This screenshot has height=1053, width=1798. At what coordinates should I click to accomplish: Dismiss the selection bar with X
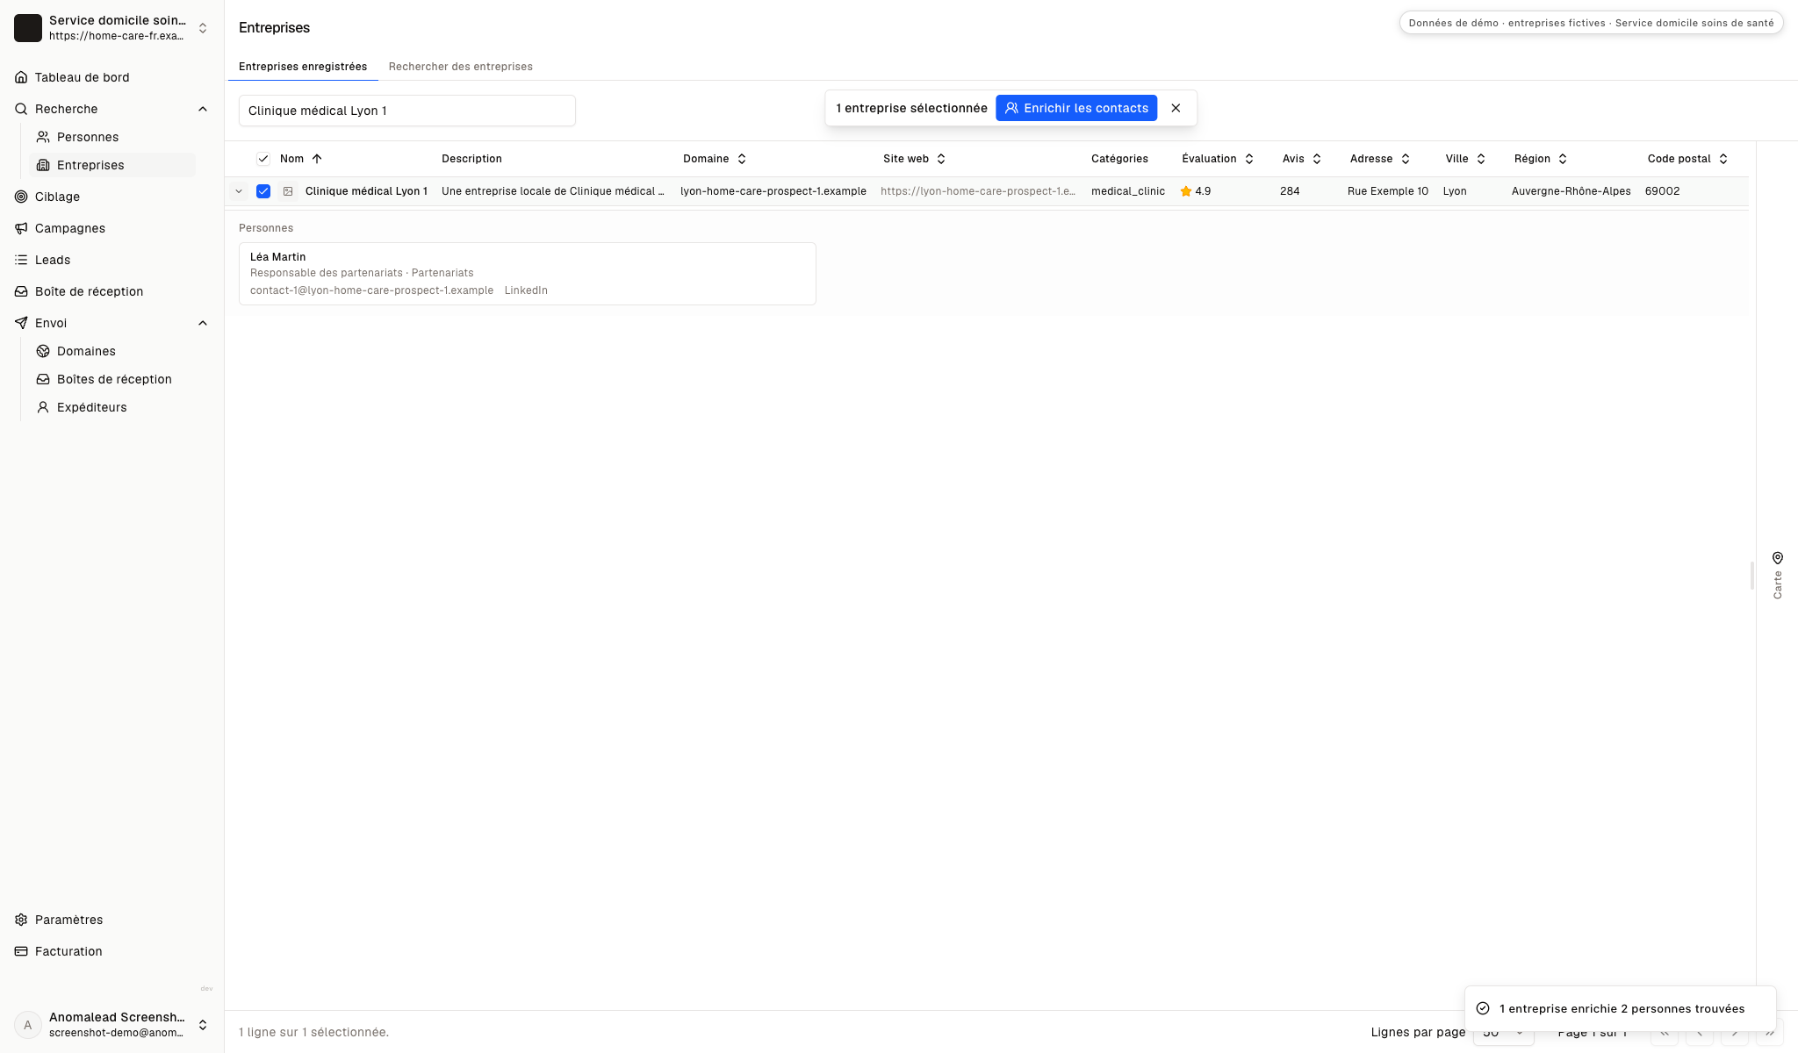(x=1176, y=108)
